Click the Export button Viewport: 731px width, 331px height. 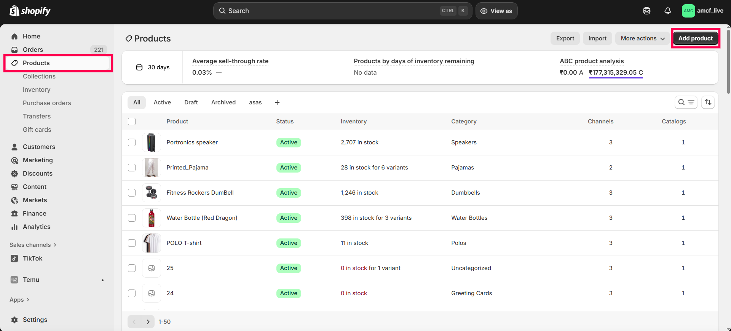[x=565, y=38]
